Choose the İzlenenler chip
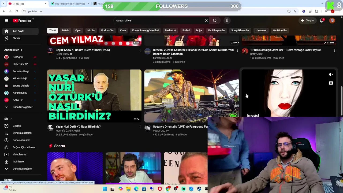This screenshot has height=193, width=343. click(261, 30)
